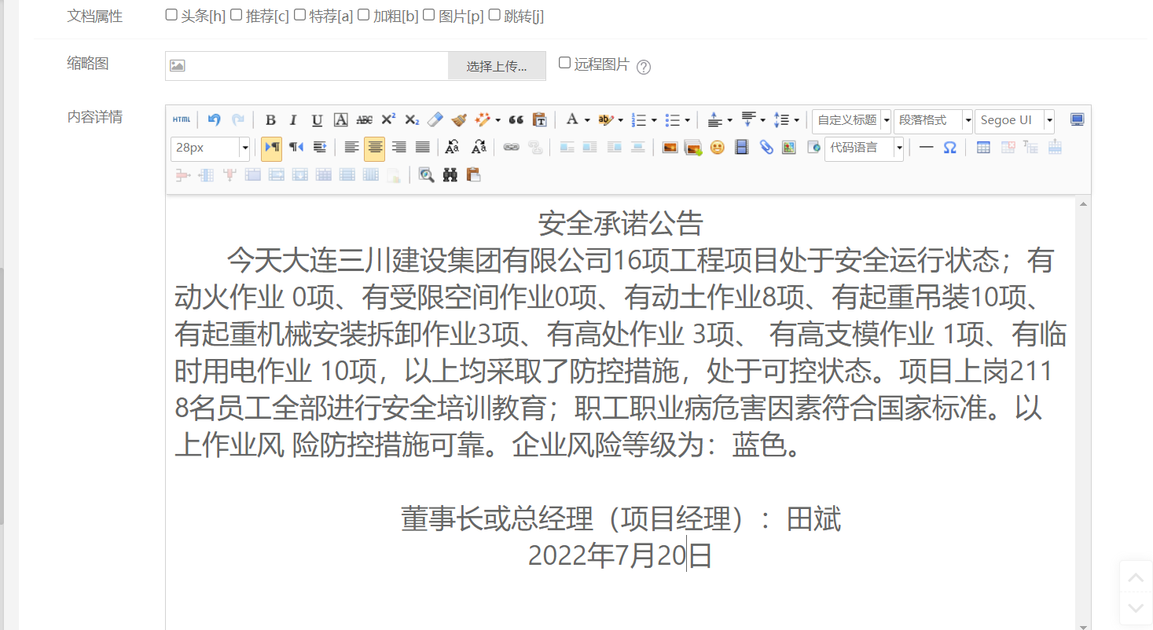Open the highlight color dropdown arrow
1153x630 pixels.
[x=620, y=121]
